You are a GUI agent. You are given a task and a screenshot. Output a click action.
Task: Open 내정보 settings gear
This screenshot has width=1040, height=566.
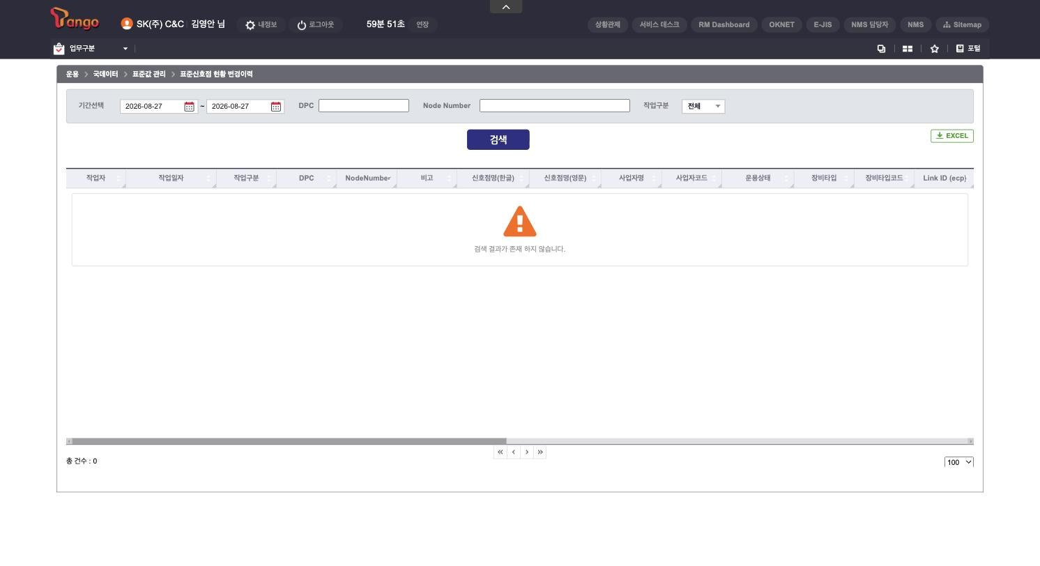(261, 24)
